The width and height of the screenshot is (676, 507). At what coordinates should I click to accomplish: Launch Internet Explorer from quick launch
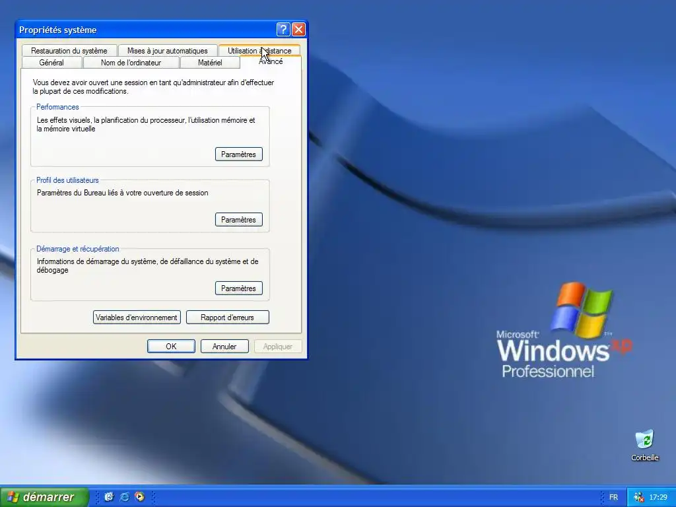pos(124,496)
